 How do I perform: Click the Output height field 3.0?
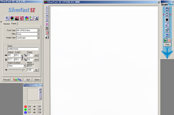click(x=30, y=60)
